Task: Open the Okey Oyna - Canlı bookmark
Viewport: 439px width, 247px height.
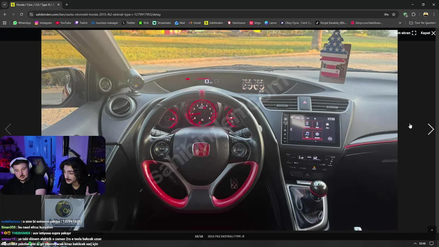Action: coord(296,23)
